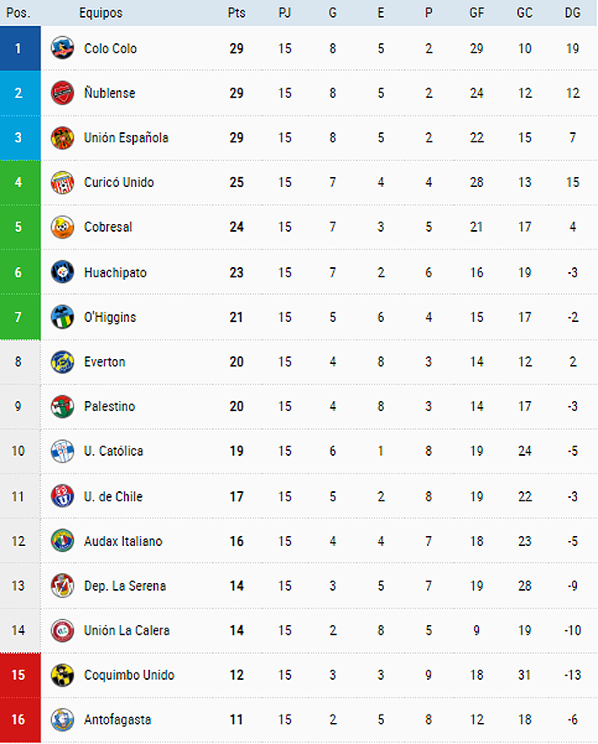
Task: Open the Huachipato crest icon
Action: [x=62, y=272]
